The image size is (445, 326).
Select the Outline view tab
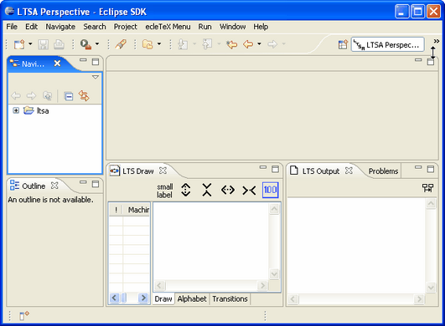coord(34,186)
